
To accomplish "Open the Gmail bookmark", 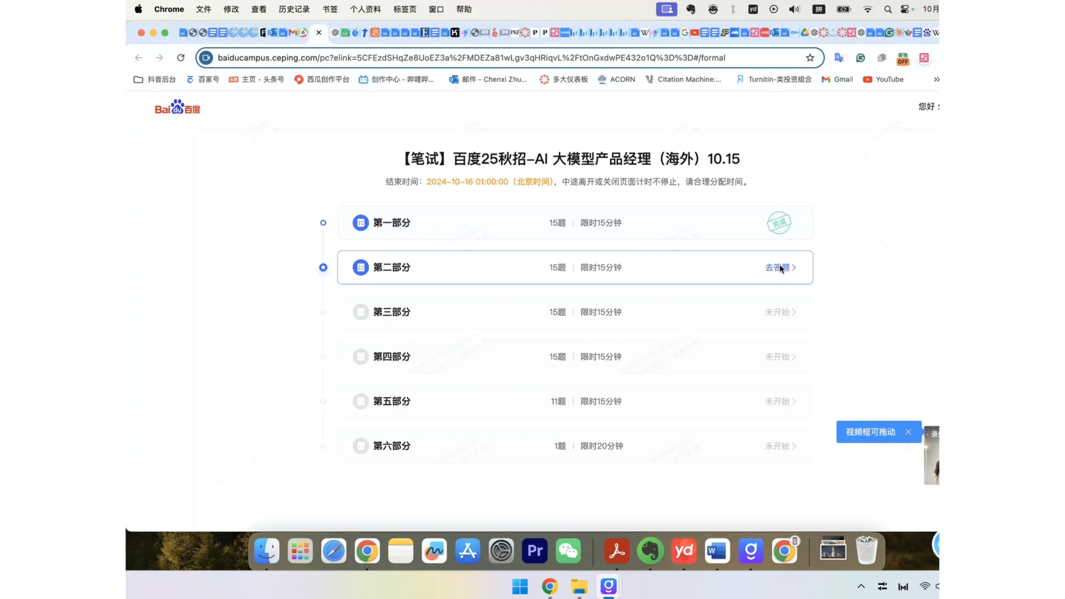I will tap(837, 79).
